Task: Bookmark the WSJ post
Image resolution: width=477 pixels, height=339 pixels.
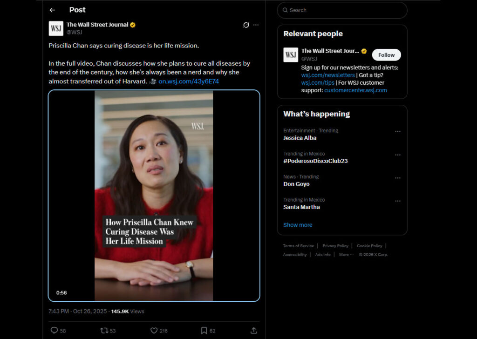Action: (x=204, y=330)
